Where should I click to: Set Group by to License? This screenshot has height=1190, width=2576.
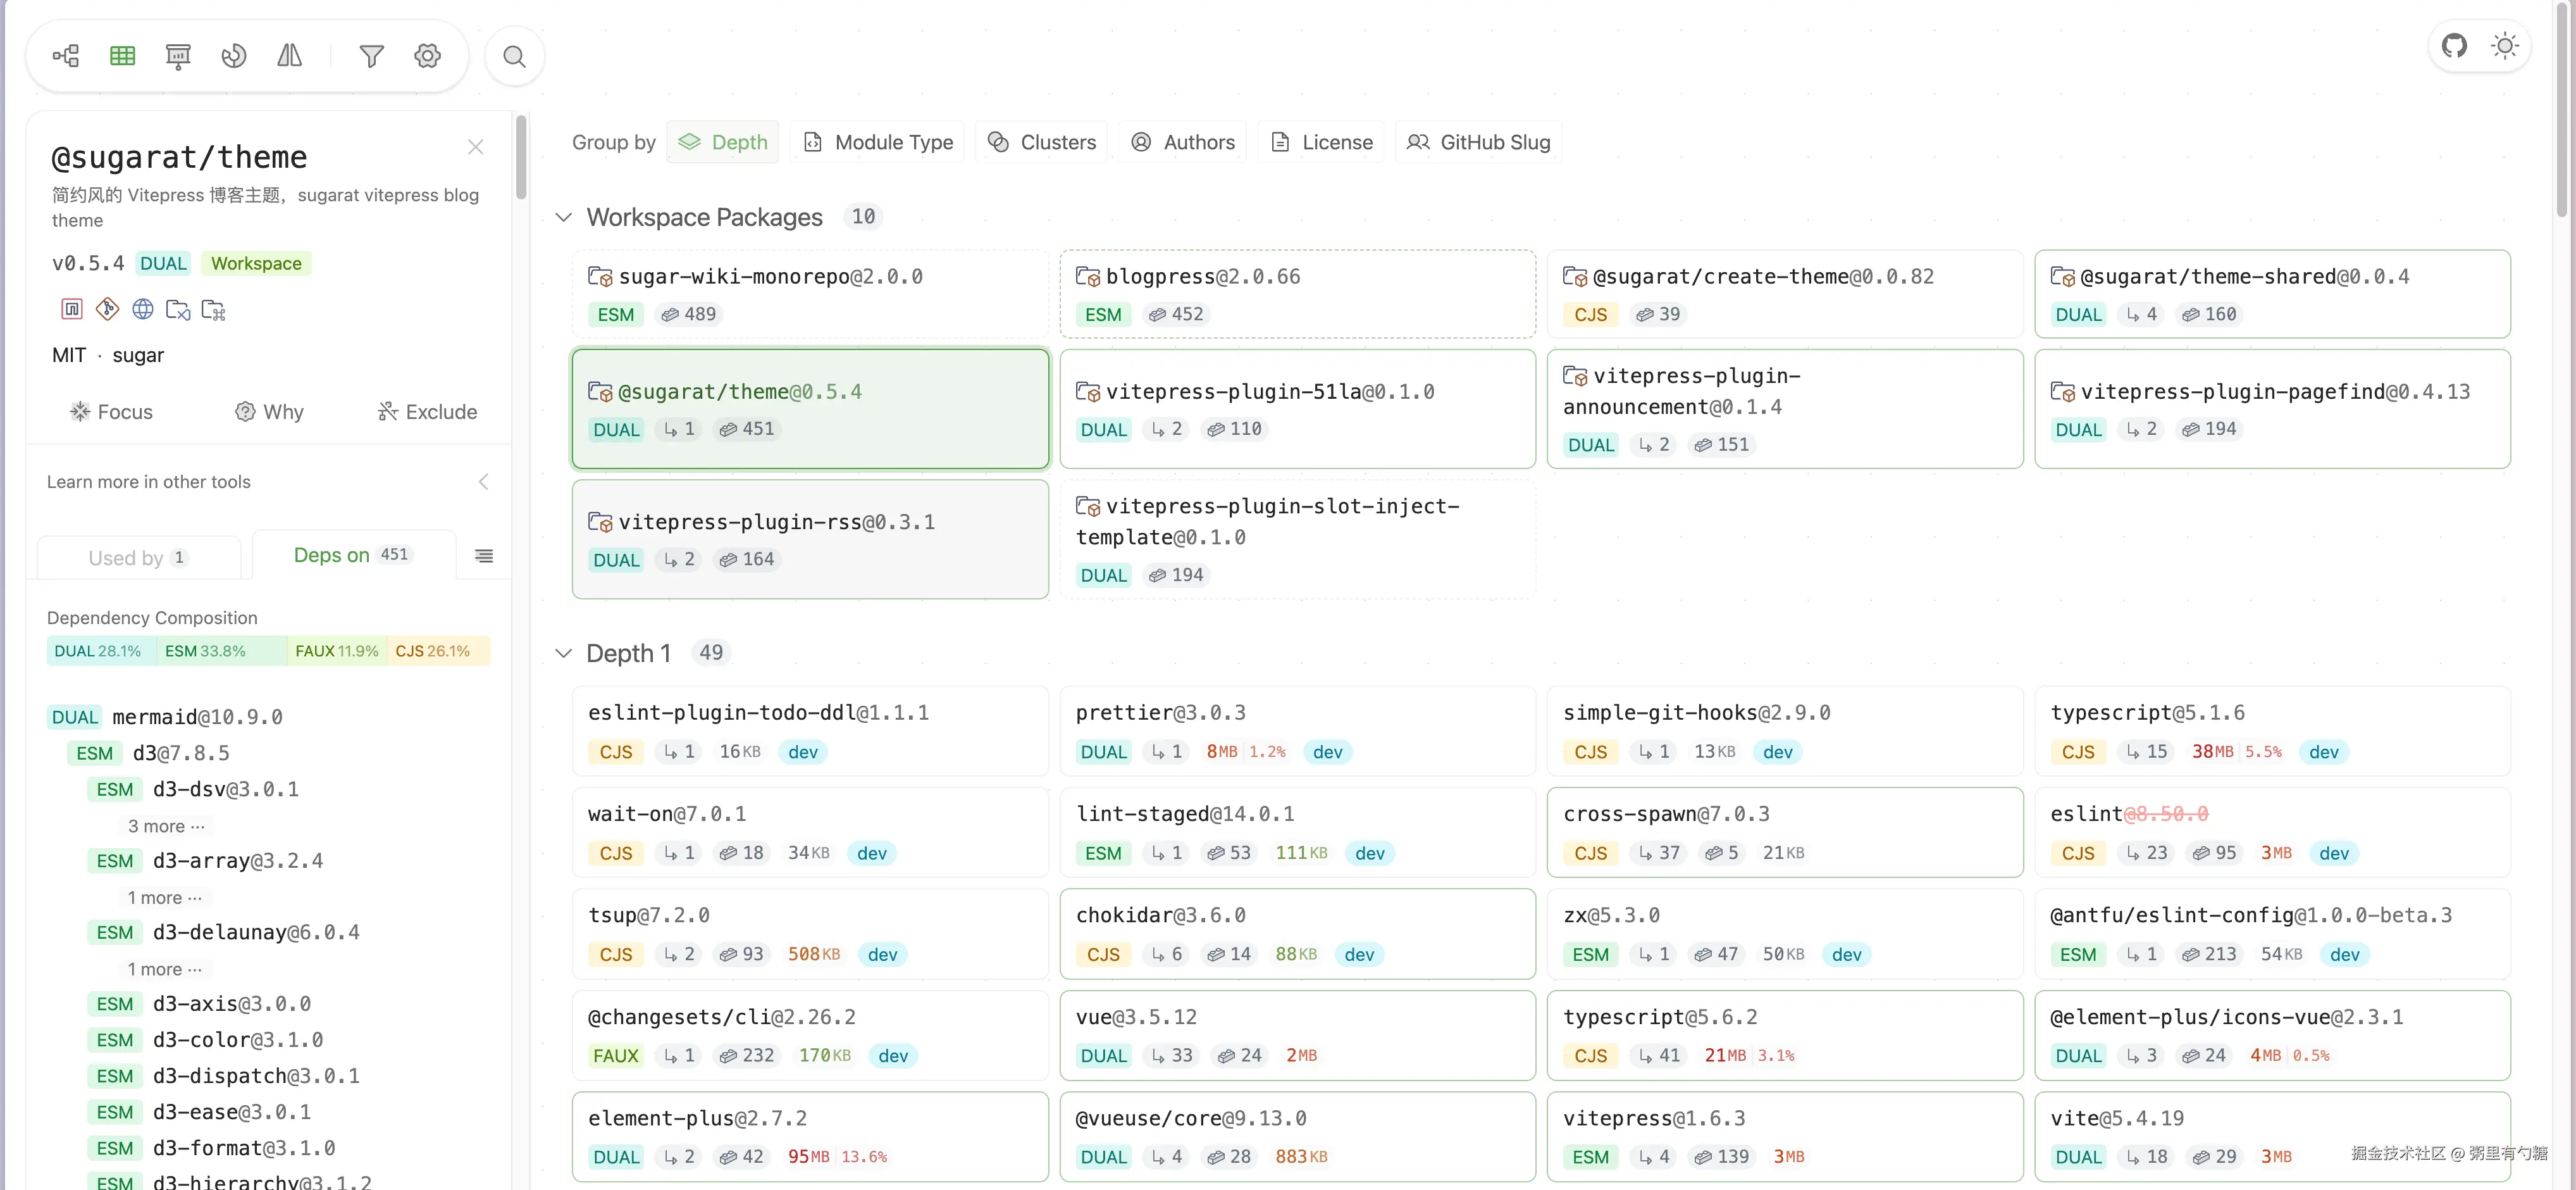1321,142
